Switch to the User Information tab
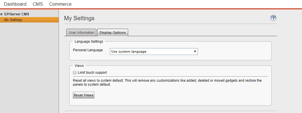 (x=81, y=32)
